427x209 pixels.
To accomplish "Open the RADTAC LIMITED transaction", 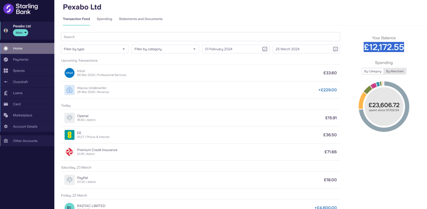I will [200, 204].
